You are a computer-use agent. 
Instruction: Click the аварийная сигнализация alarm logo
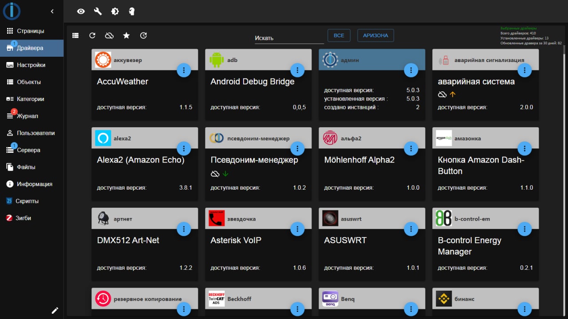[x=444, y=60]
